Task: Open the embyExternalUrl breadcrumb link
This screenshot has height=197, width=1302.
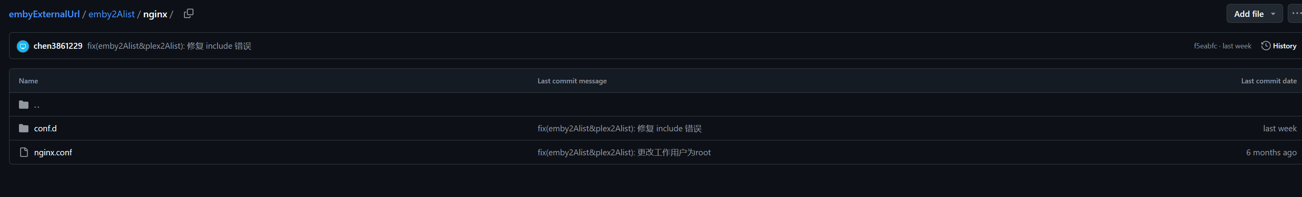Action: coord(44,14)
